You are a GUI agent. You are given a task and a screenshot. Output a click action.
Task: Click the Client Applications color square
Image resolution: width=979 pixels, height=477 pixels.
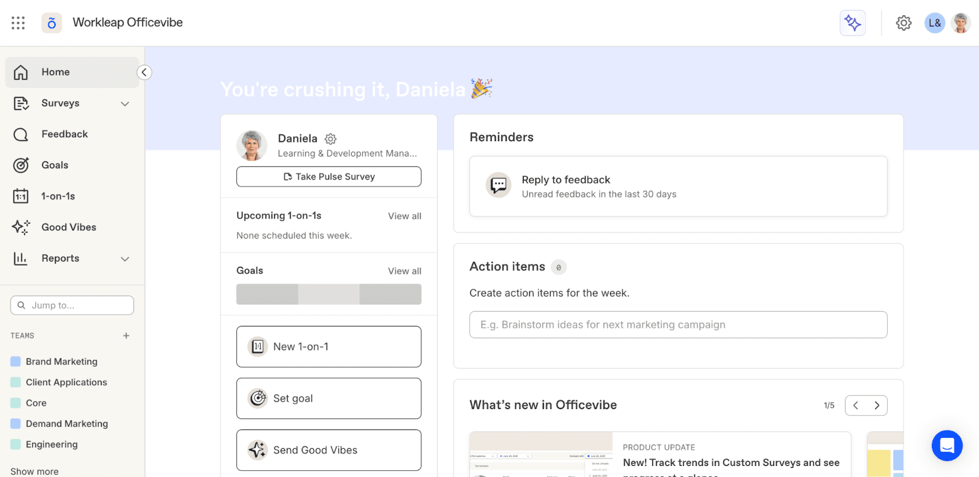click(x=16, y=382)
